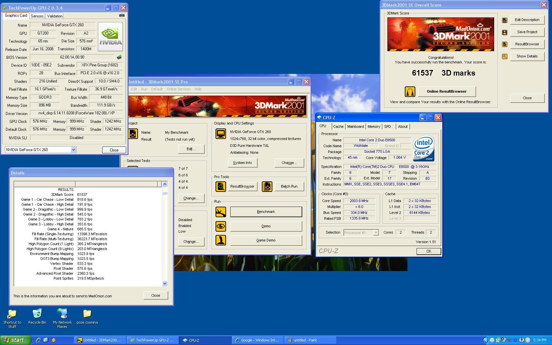Open the Run menu in 3DMark2001
552x345 pixels.
point(144,89)
